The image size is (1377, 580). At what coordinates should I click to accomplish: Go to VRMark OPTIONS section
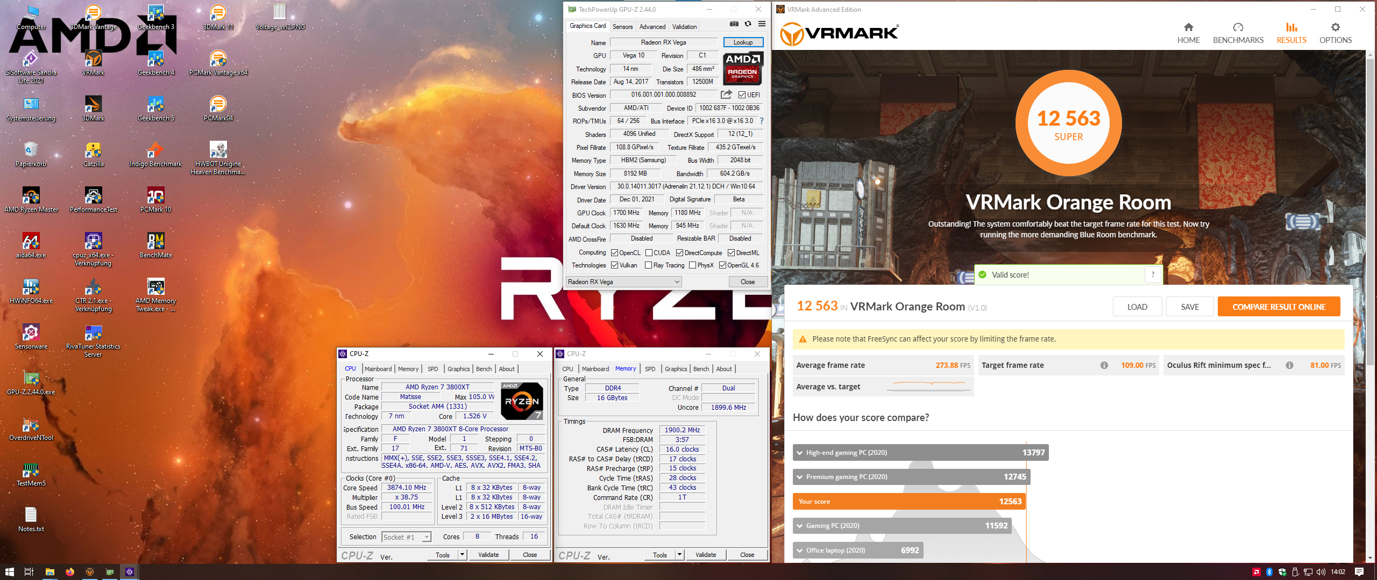1335,33
